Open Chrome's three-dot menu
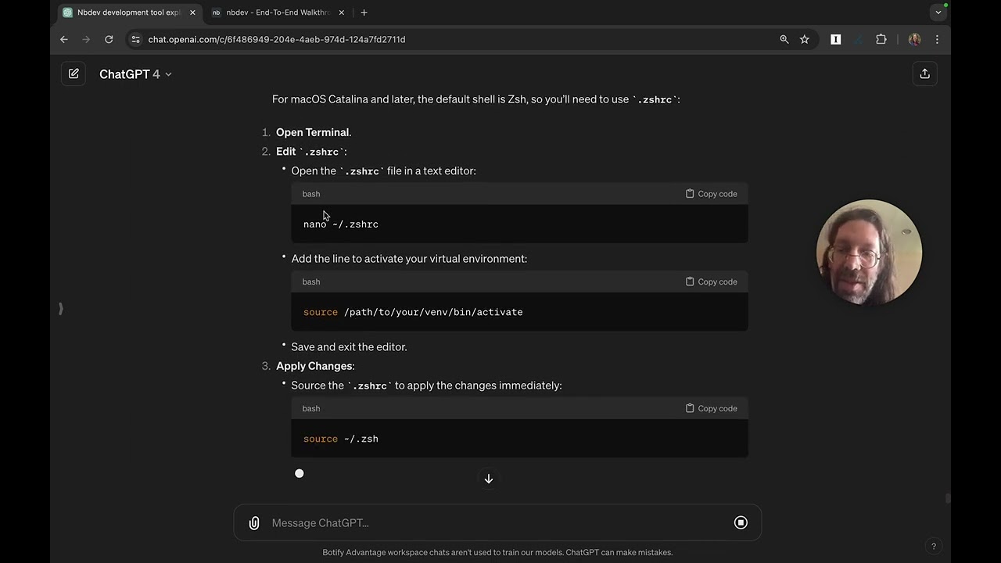The image size is (1001, 563). click(937, 39)
